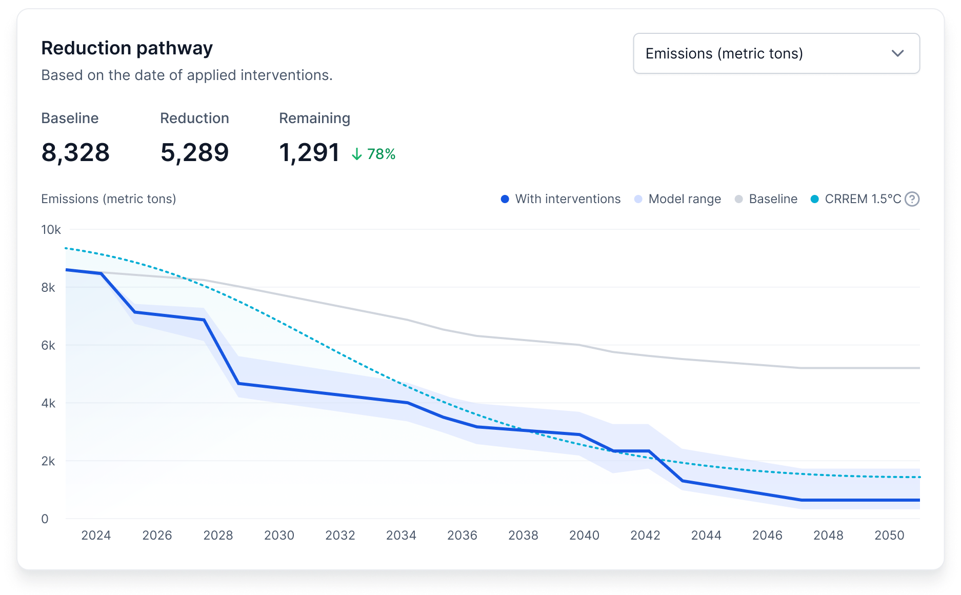The image size is (961, 595).
Task: Toggle the With interventions series label
Action: tap(568, 199)
